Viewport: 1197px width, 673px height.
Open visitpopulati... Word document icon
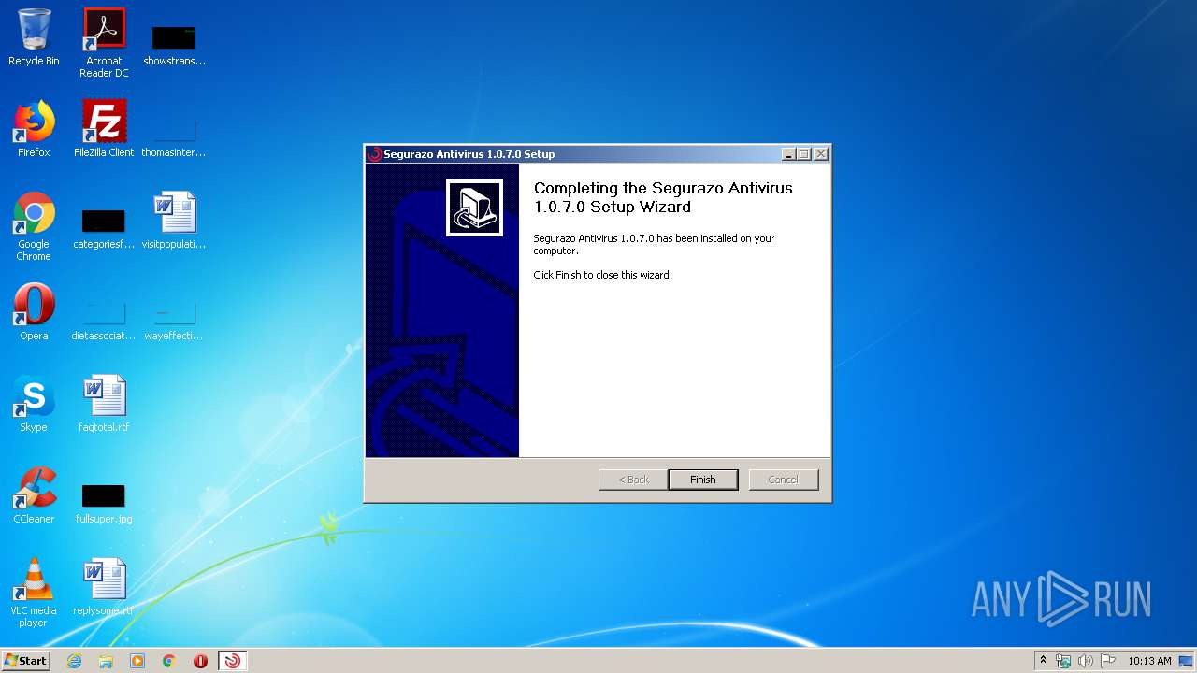click(x=174, y=221)
